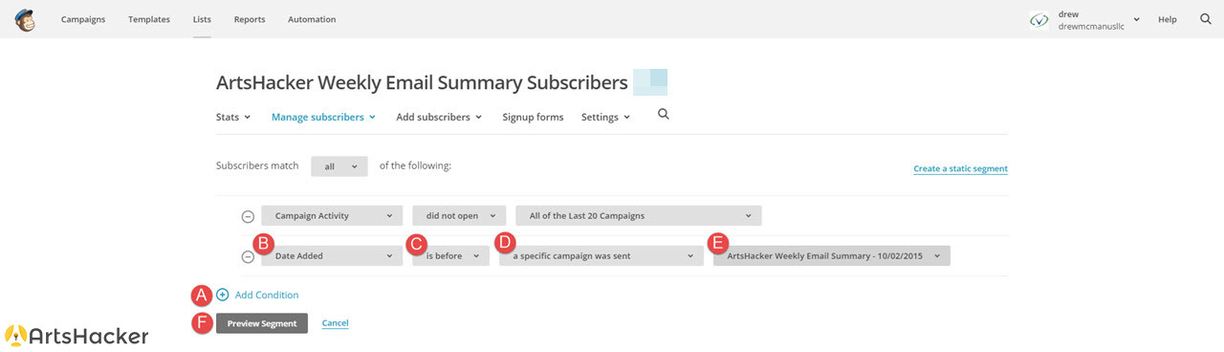Open the Templates menu
This screenshot has height=352, width=1224.
tap(149, 19)
